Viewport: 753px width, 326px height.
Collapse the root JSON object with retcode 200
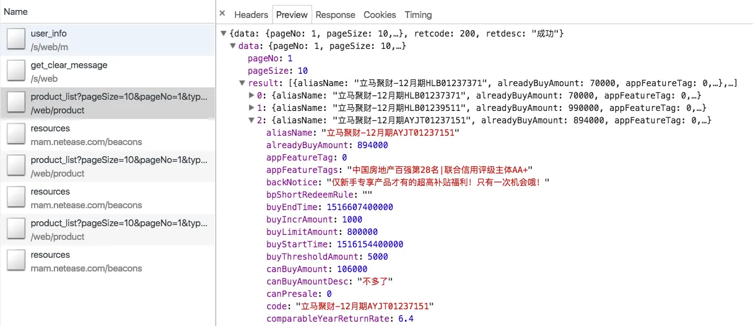pos(224,33)
